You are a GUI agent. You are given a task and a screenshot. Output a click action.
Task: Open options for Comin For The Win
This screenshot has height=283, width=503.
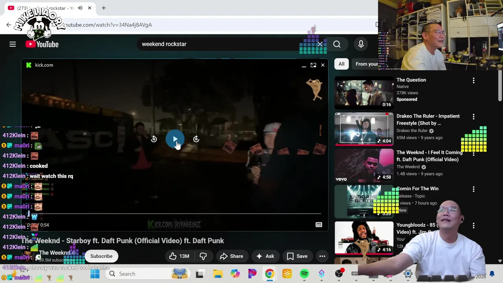(x=474, y=189)
